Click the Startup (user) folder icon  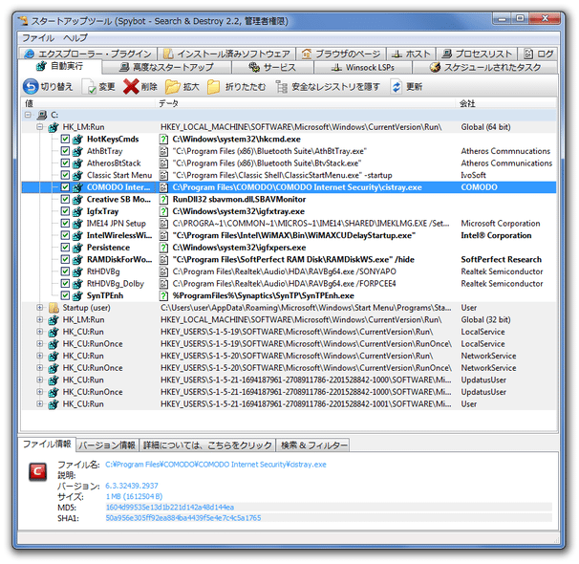(x=54, y=308)
